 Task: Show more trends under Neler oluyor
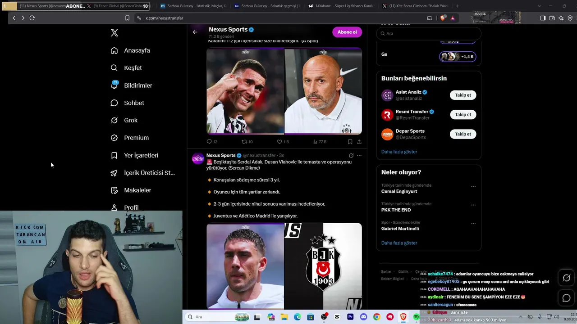[399, 243]
